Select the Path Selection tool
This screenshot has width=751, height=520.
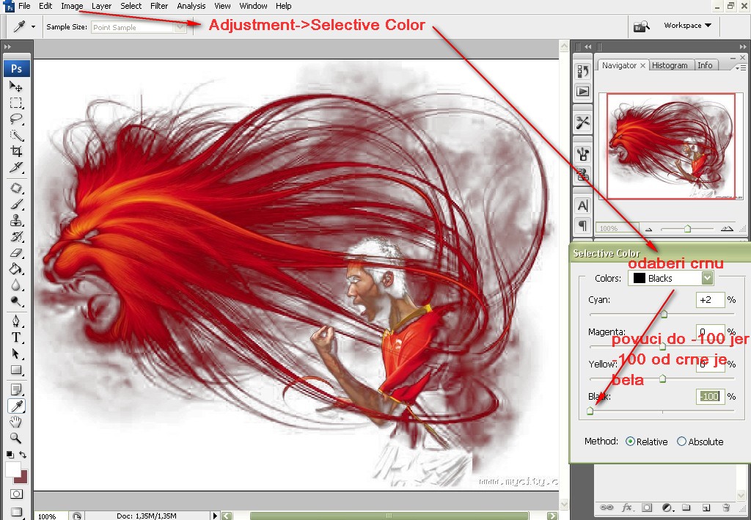(16, 354)
